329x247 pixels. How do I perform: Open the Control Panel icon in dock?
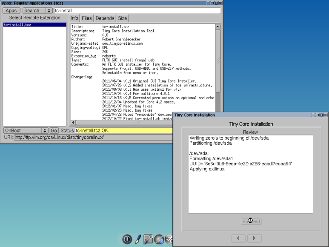coord(148,239)
